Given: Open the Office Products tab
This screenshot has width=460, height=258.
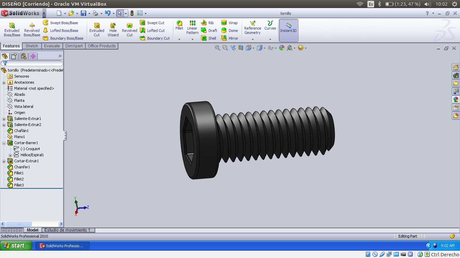Looking at the screenshot, I should tap(102, 46).
